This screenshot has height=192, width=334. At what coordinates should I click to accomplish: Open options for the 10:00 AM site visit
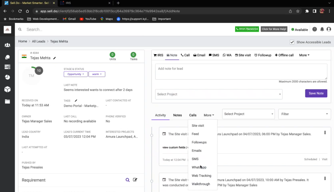tap(325, 178)
